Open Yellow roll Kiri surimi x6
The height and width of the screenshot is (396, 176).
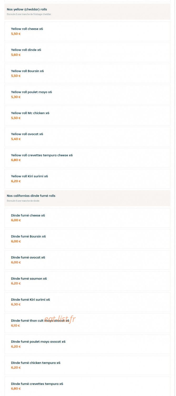87,179
